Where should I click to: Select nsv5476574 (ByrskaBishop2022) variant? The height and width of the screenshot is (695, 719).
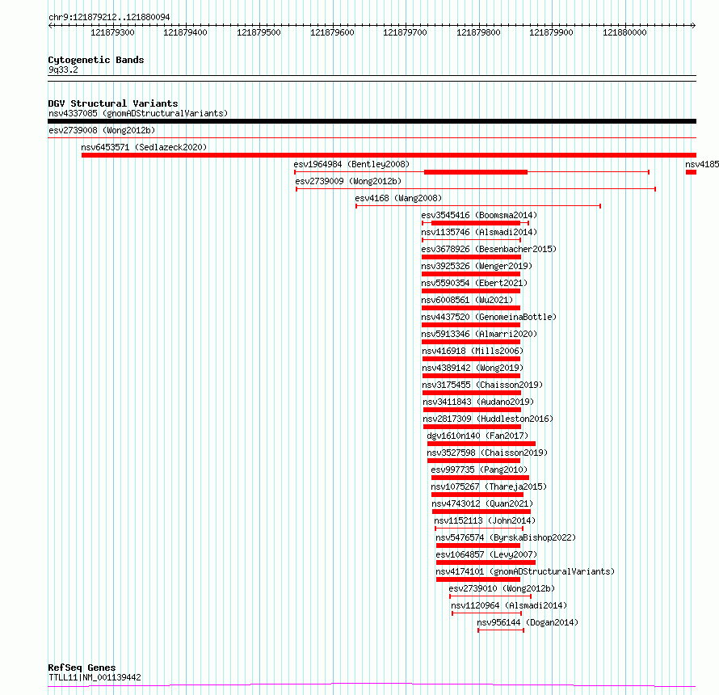point(506,537)
